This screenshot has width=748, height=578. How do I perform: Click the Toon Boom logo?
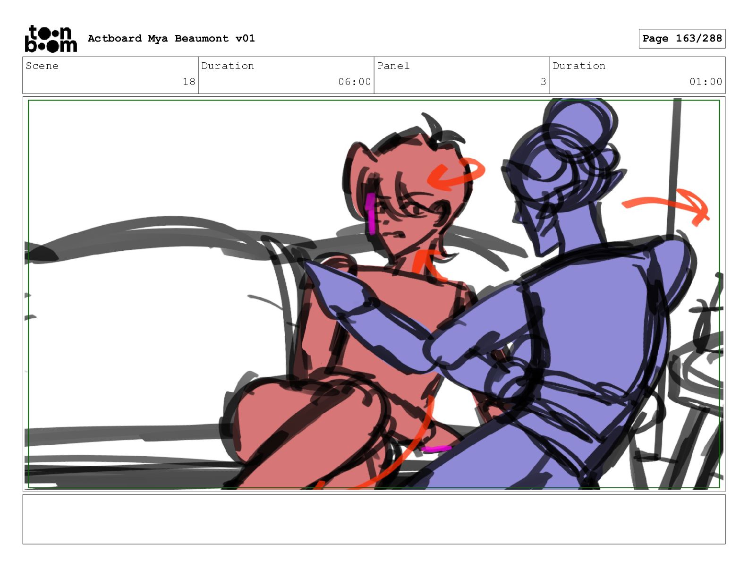(51, 38)
